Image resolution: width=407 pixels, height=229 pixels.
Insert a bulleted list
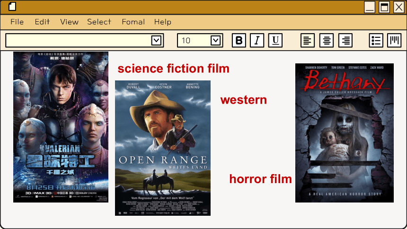[376, 40]
